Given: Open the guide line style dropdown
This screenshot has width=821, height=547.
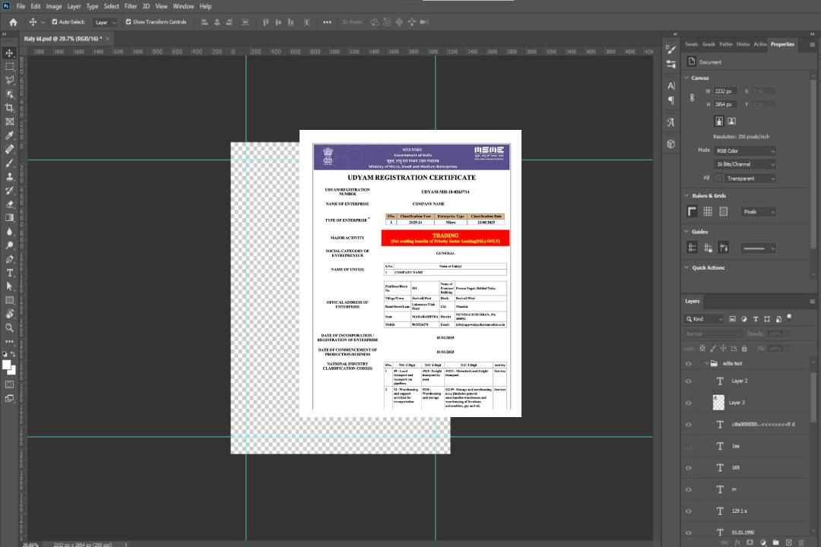Looking at the screenshot, I should pyautogui.click(x=758, y=248).
